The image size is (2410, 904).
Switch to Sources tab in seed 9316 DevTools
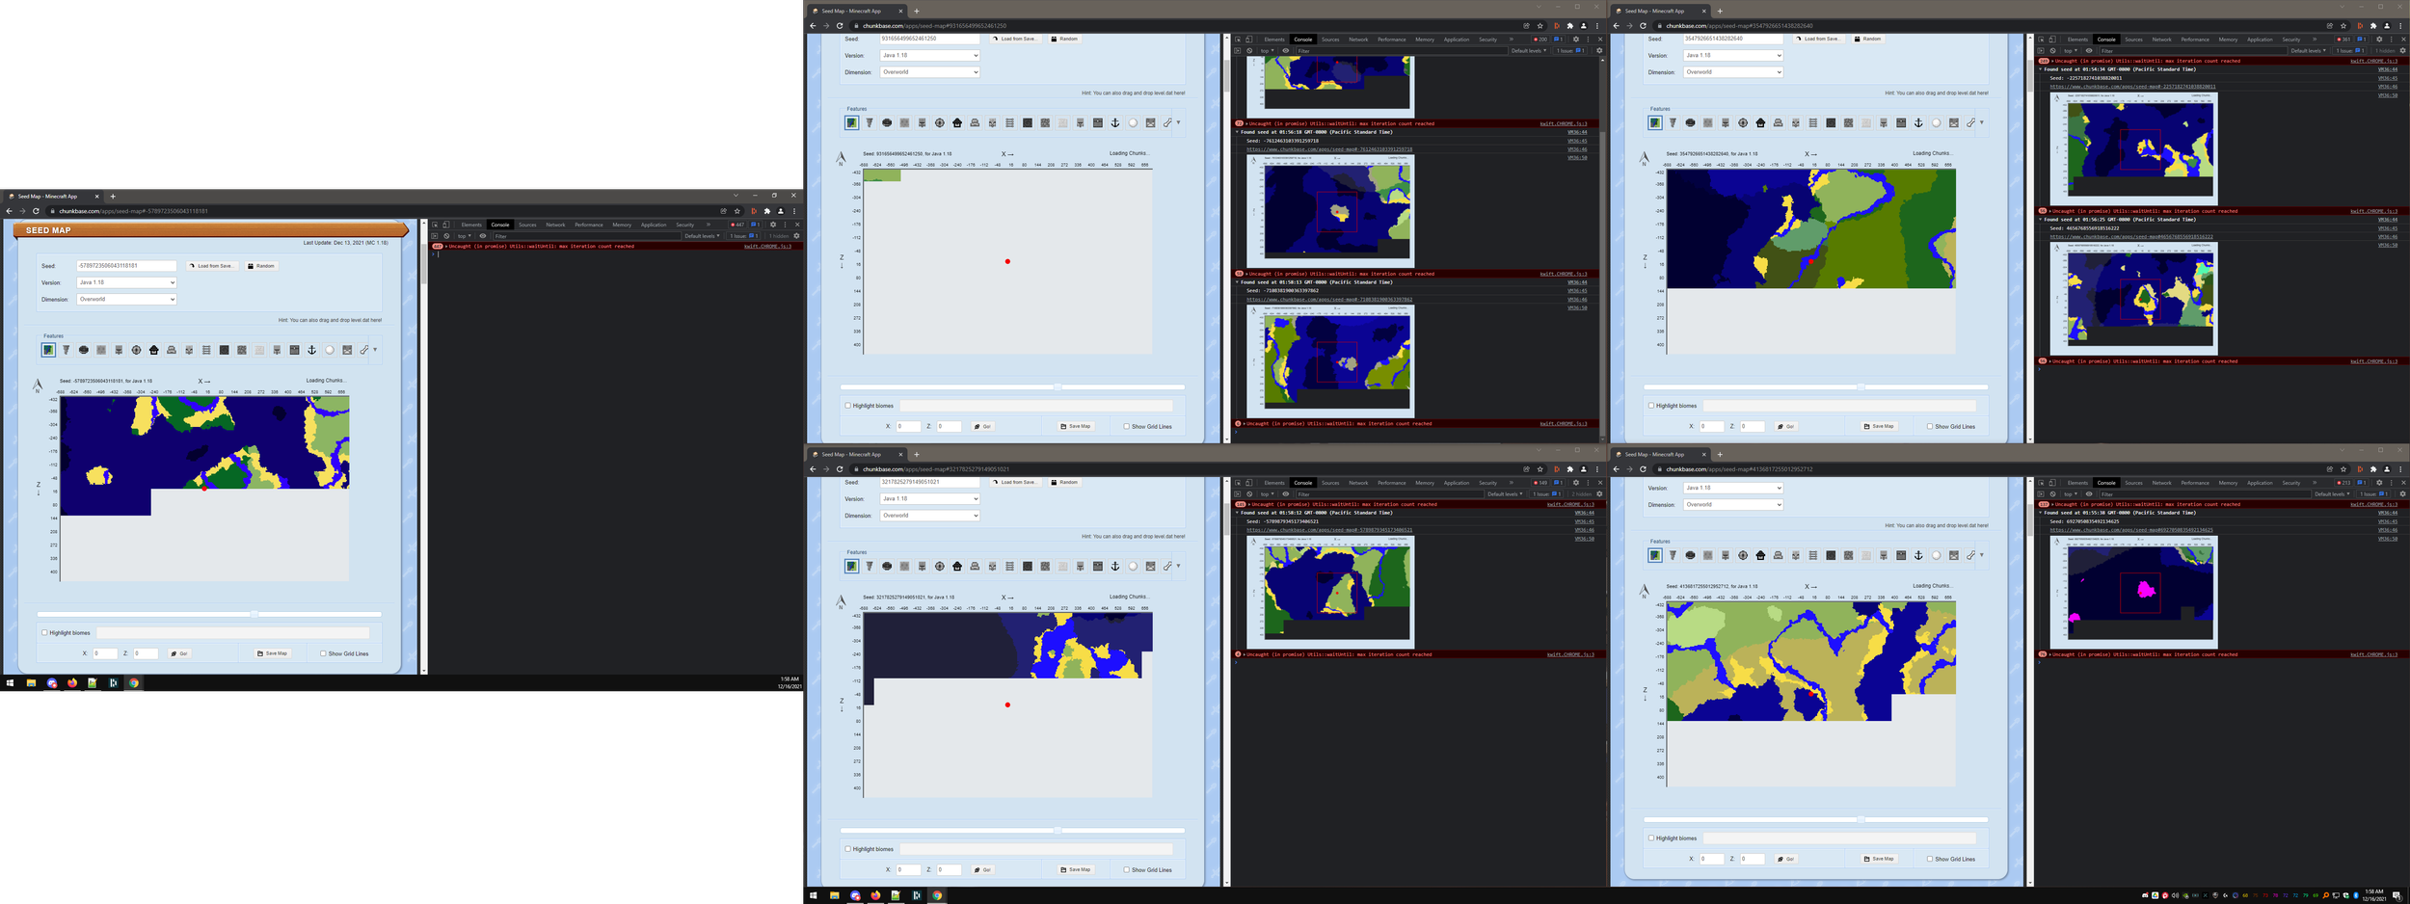(1330, 40)
